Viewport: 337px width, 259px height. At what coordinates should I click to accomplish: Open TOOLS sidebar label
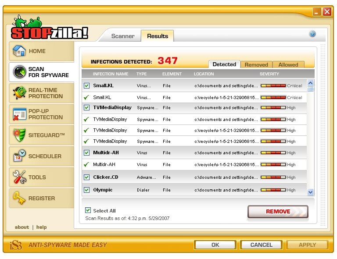37,177
